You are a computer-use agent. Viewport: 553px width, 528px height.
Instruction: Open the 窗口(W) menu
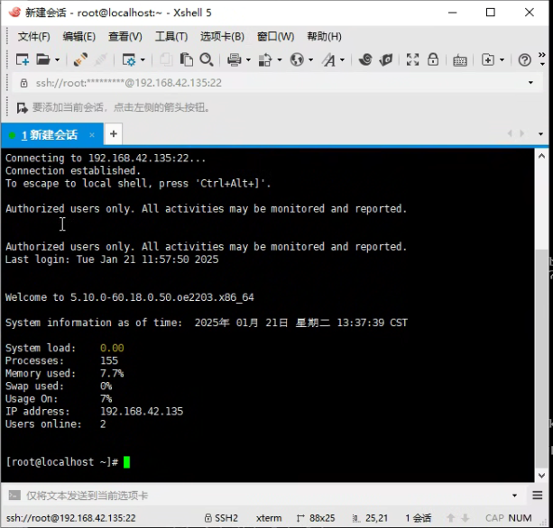275,37
